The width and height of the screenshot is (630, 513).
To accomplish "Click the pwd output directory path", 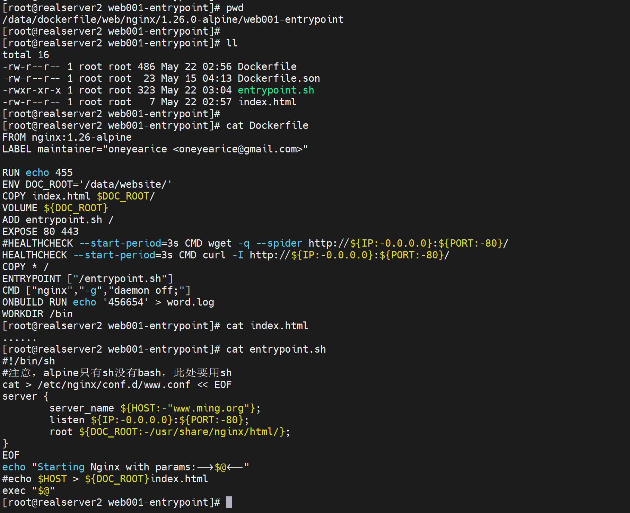I will pos(173,19).
